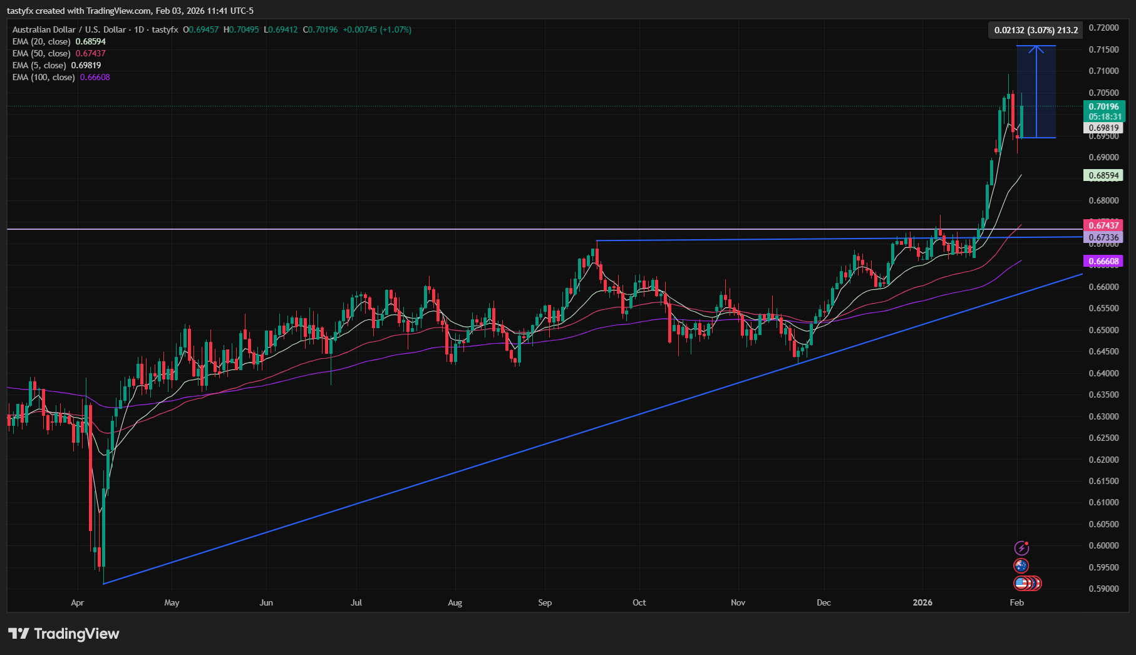Click the current price label 0.70196
1136x655 pixels.
pyautogui.click(x=1102, y=107)
